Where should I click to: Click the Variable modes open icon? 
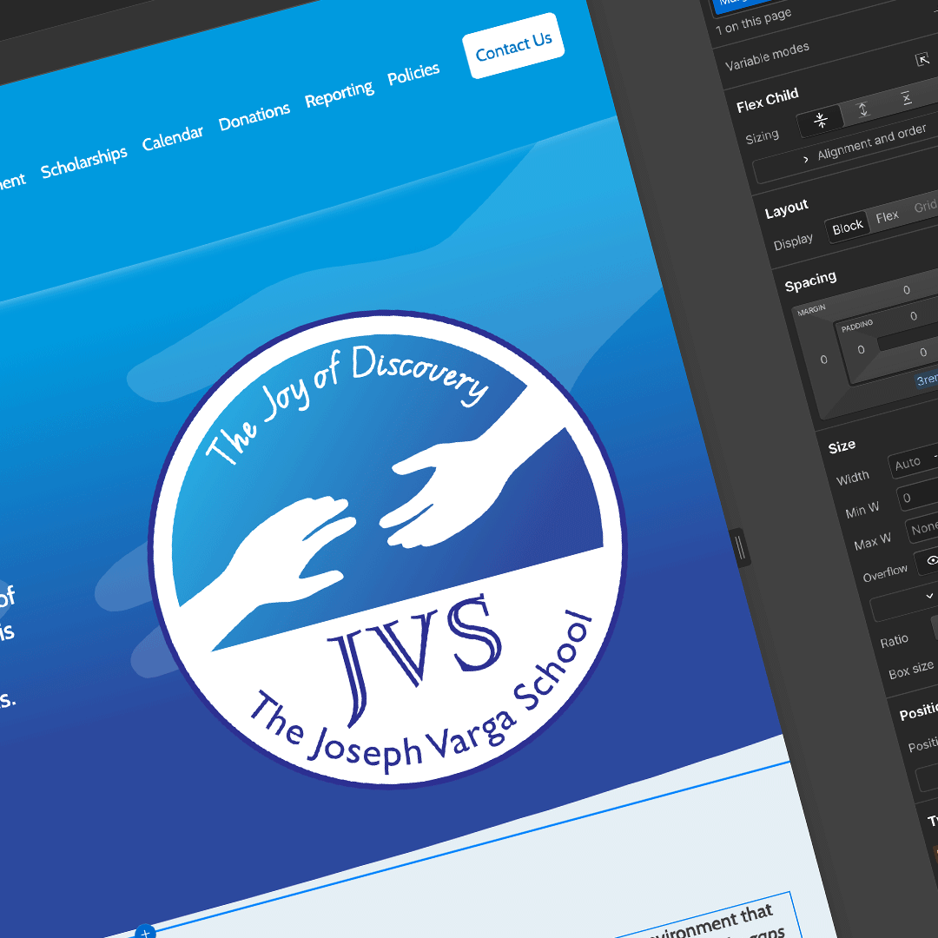(x=922, y=59)
